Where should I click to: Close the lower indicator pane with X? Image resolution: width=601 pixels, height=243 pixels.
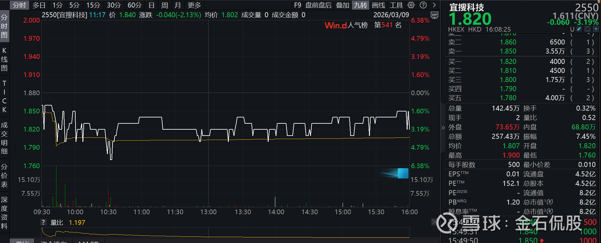point(434,222)
